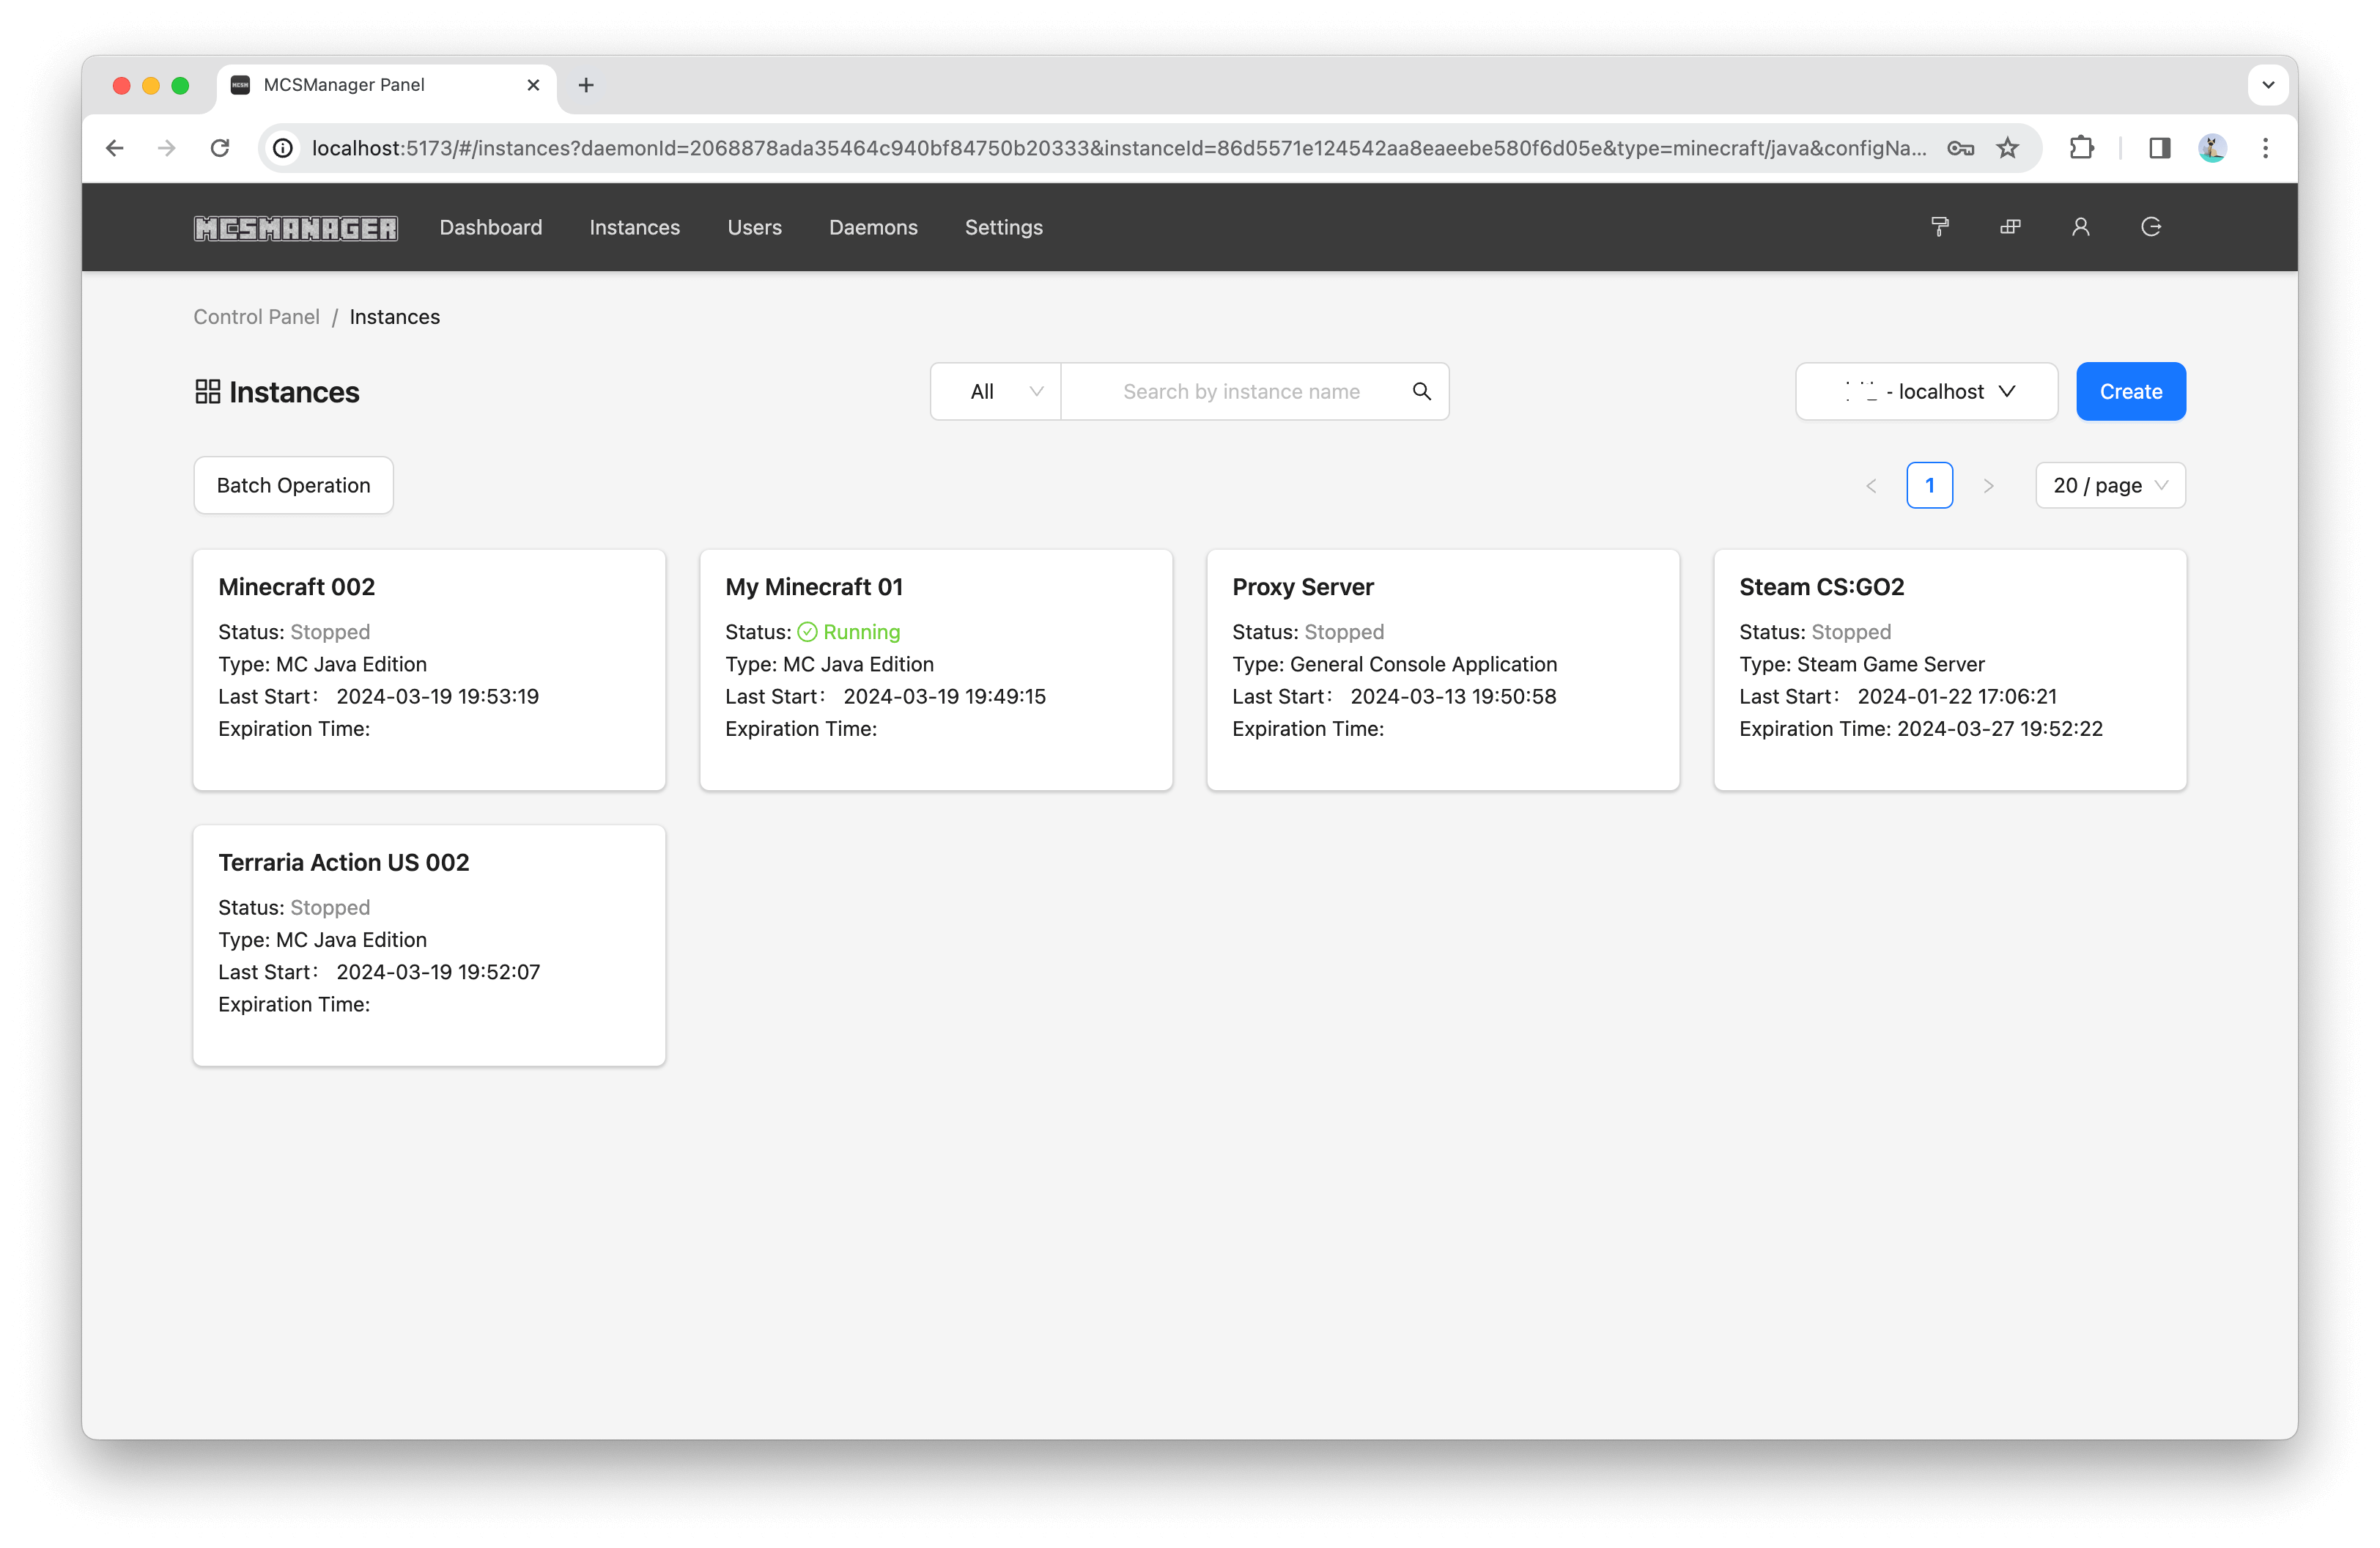Select the Settings tab in navigation
This screenshot has height=1548, width=2380.
[x=1002, y=227]
